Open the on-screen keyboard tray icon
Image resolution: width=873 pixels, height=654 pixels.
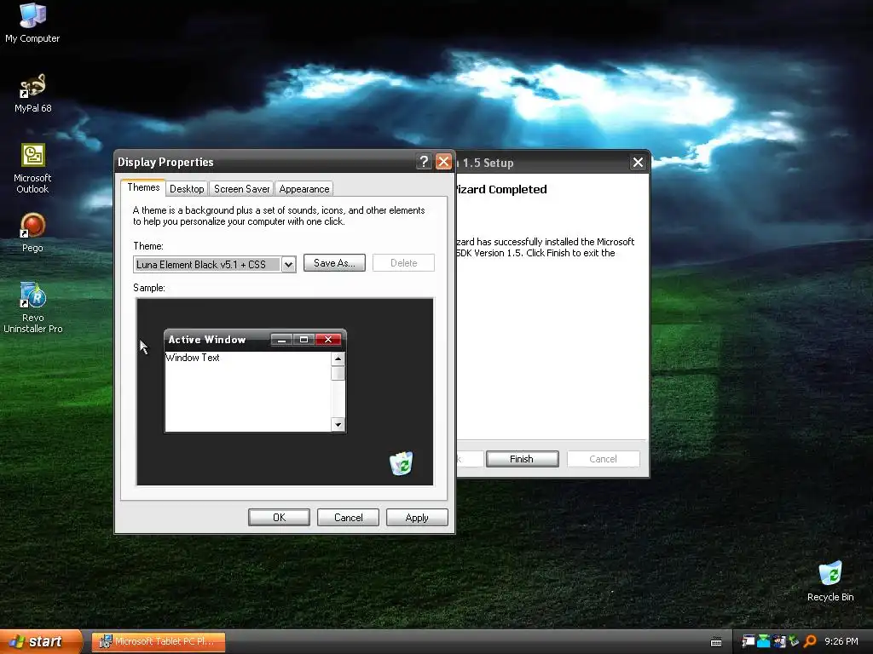716,642
